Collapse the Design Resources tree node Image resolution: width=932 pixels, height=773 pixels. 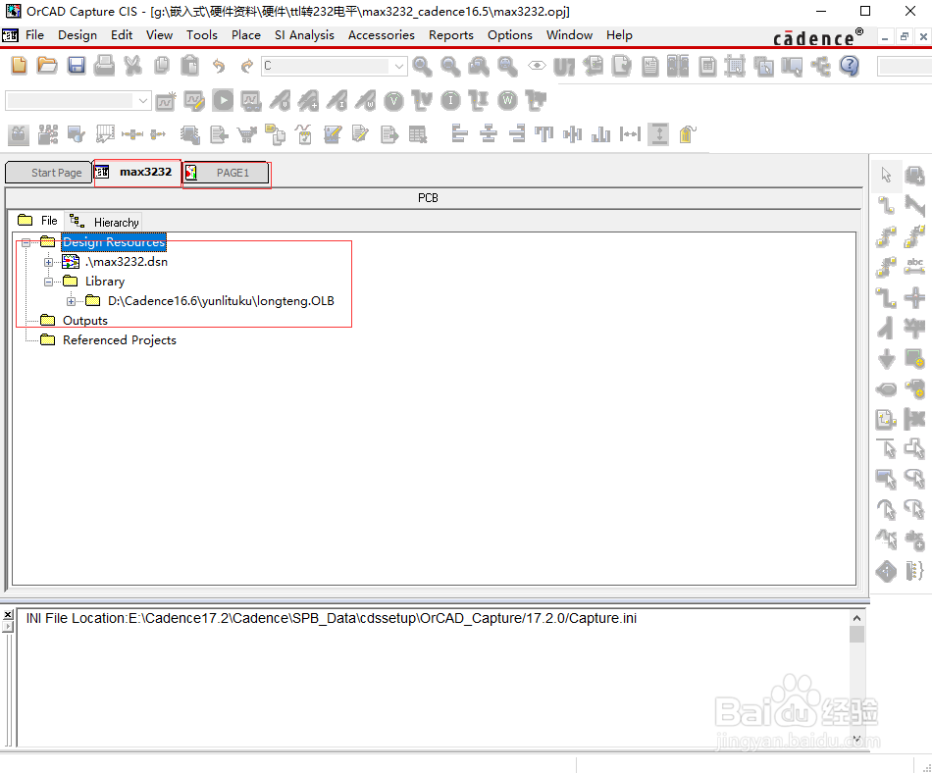26,242
